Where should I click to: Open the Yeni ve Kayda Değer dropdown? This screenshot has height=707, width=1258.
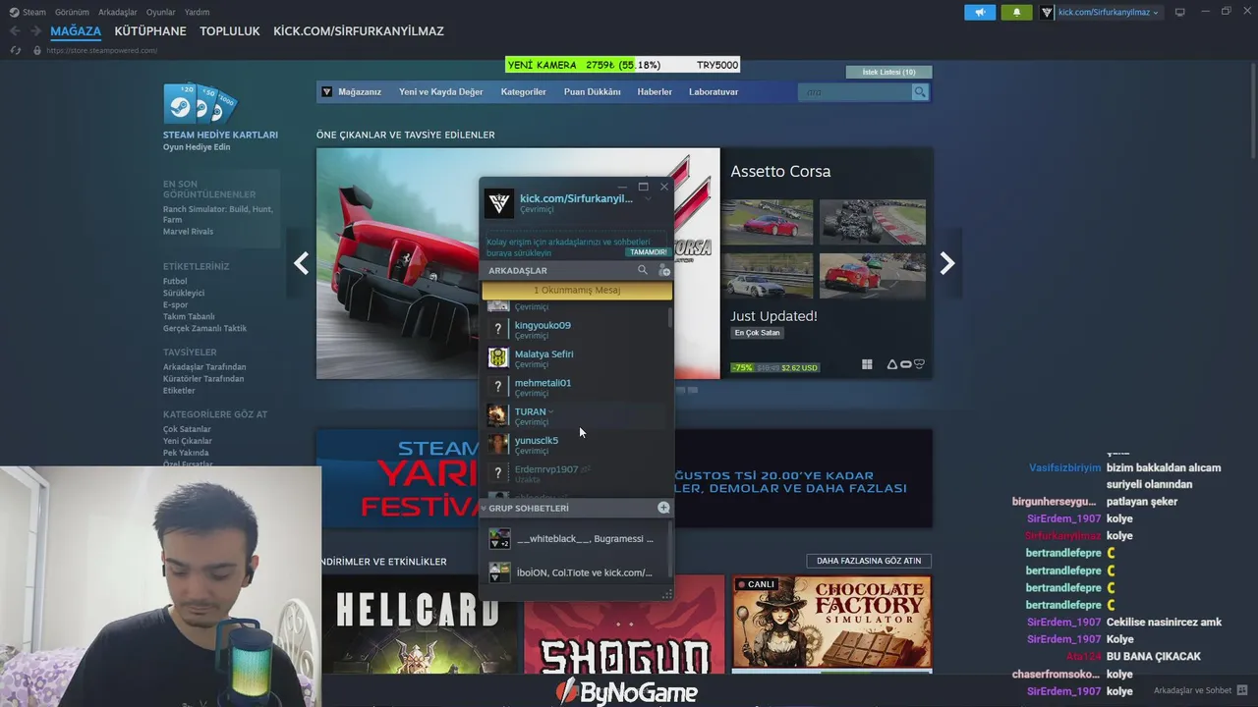441,91
